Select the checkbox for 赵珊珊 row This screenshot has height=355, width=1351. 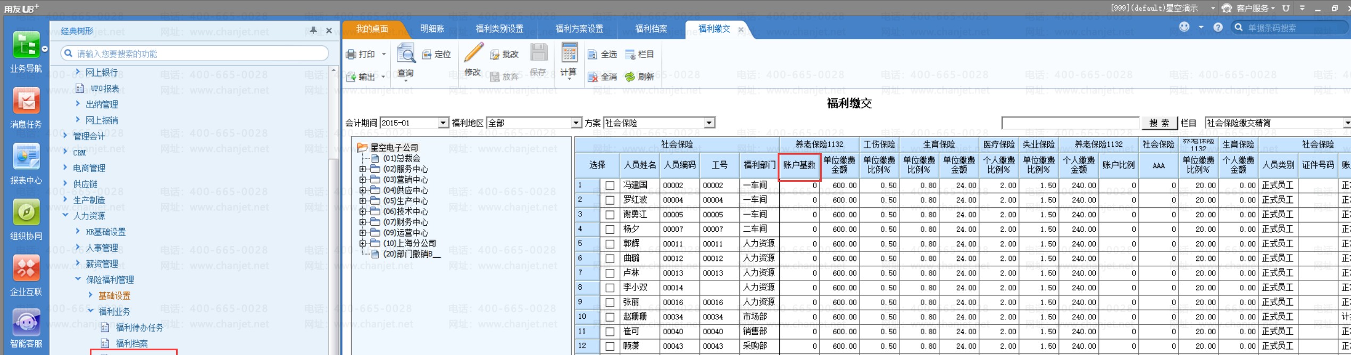click(x=610, y=317)
